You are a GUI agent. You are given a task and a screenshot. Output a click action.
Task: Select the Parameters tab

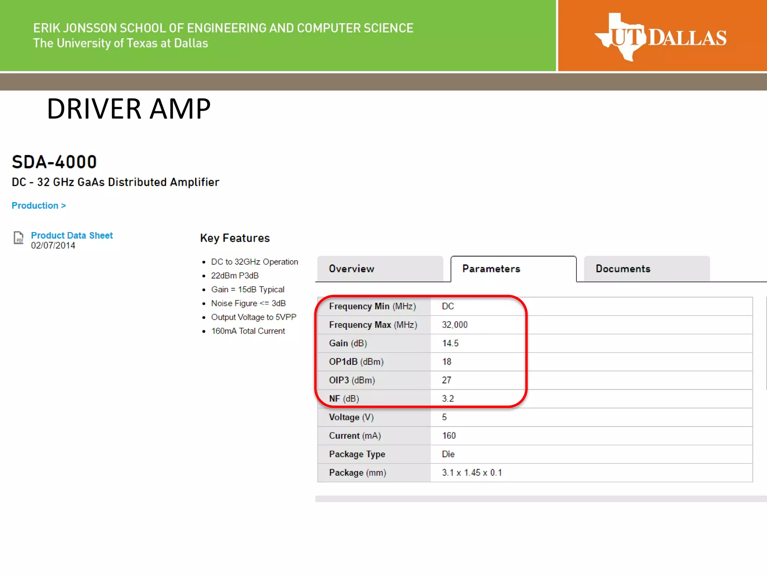513,269
